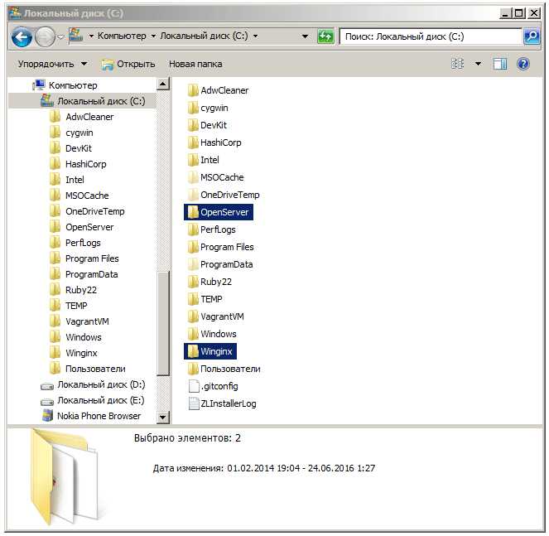Select Windows in the navigation tree
This screenshot has height=536, width=549.
(x=84, y=337)
